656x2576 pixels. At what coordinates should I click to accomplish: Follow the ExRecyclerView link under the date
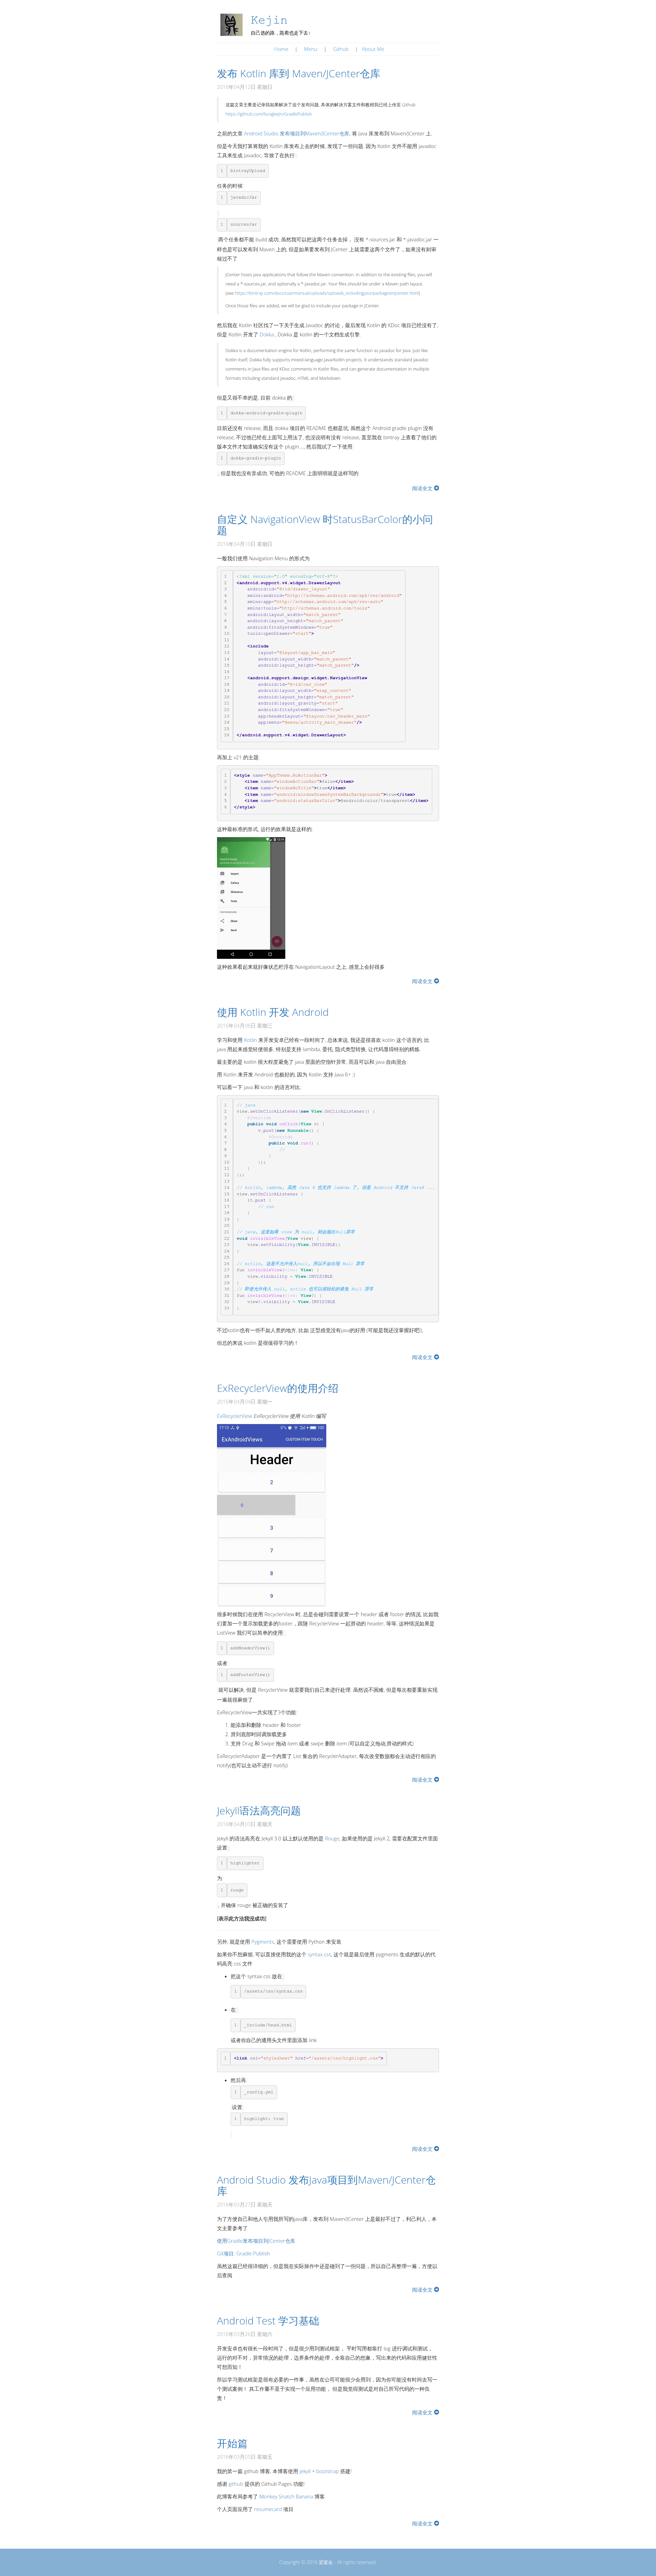pyautogui.click(x=234, y=1416)
